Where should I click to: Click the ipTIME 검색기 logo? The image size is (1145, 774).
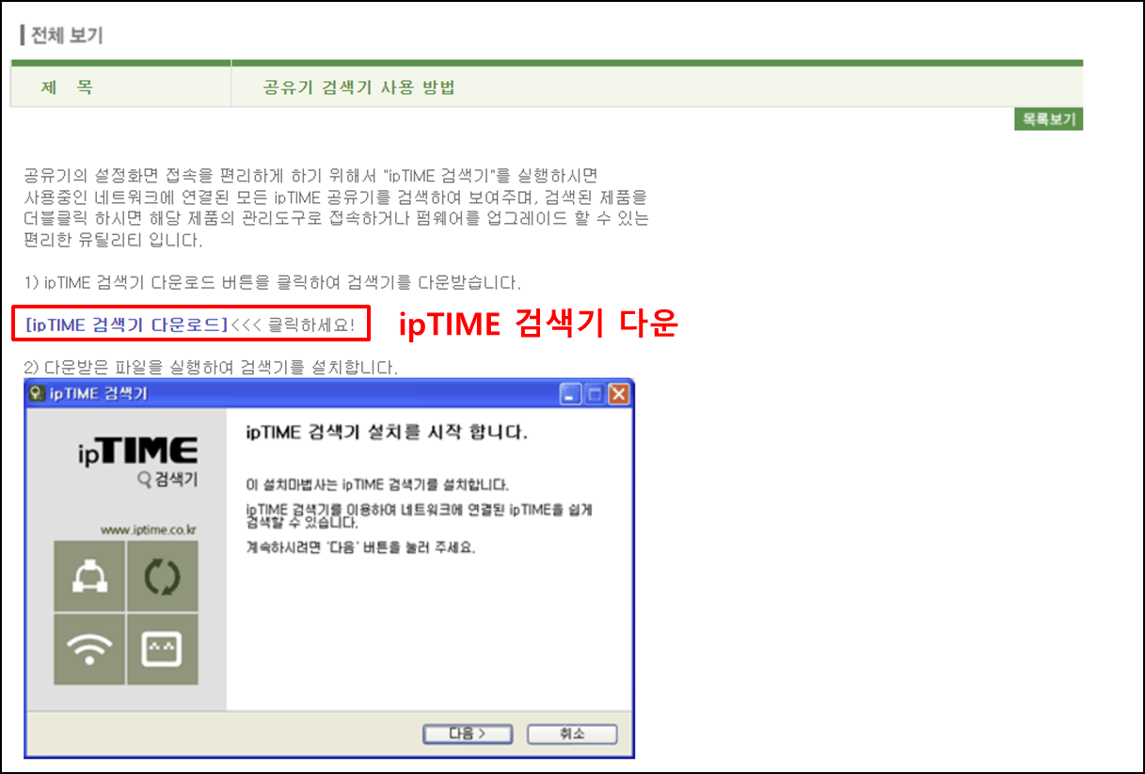pyautogui.click(x=138, y=462)
